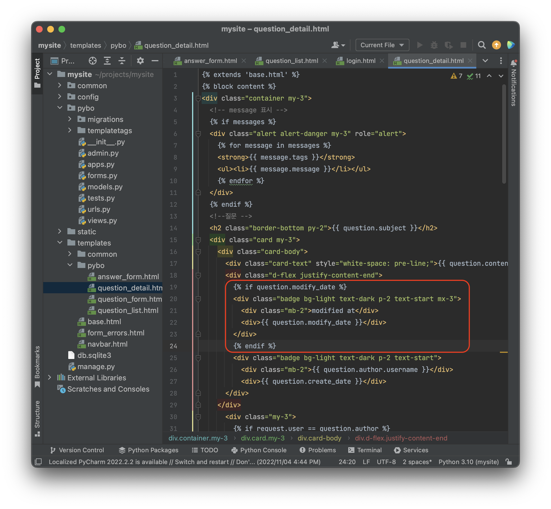Toggle the Bookmarks tool window

click(x=37, y=366)
